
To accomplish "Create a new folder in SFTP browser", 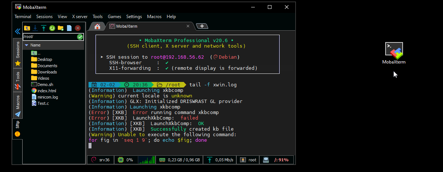I will click(x=60, y=28).
